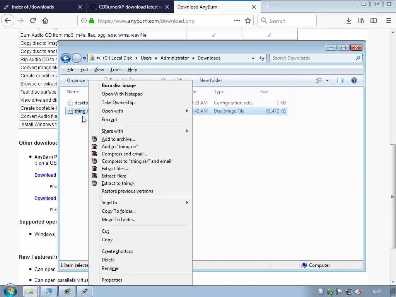Viewport: 396px width, 297px height.
Task: Expand recent locations arrow in Explorer
Action: (x=84, y=58)
